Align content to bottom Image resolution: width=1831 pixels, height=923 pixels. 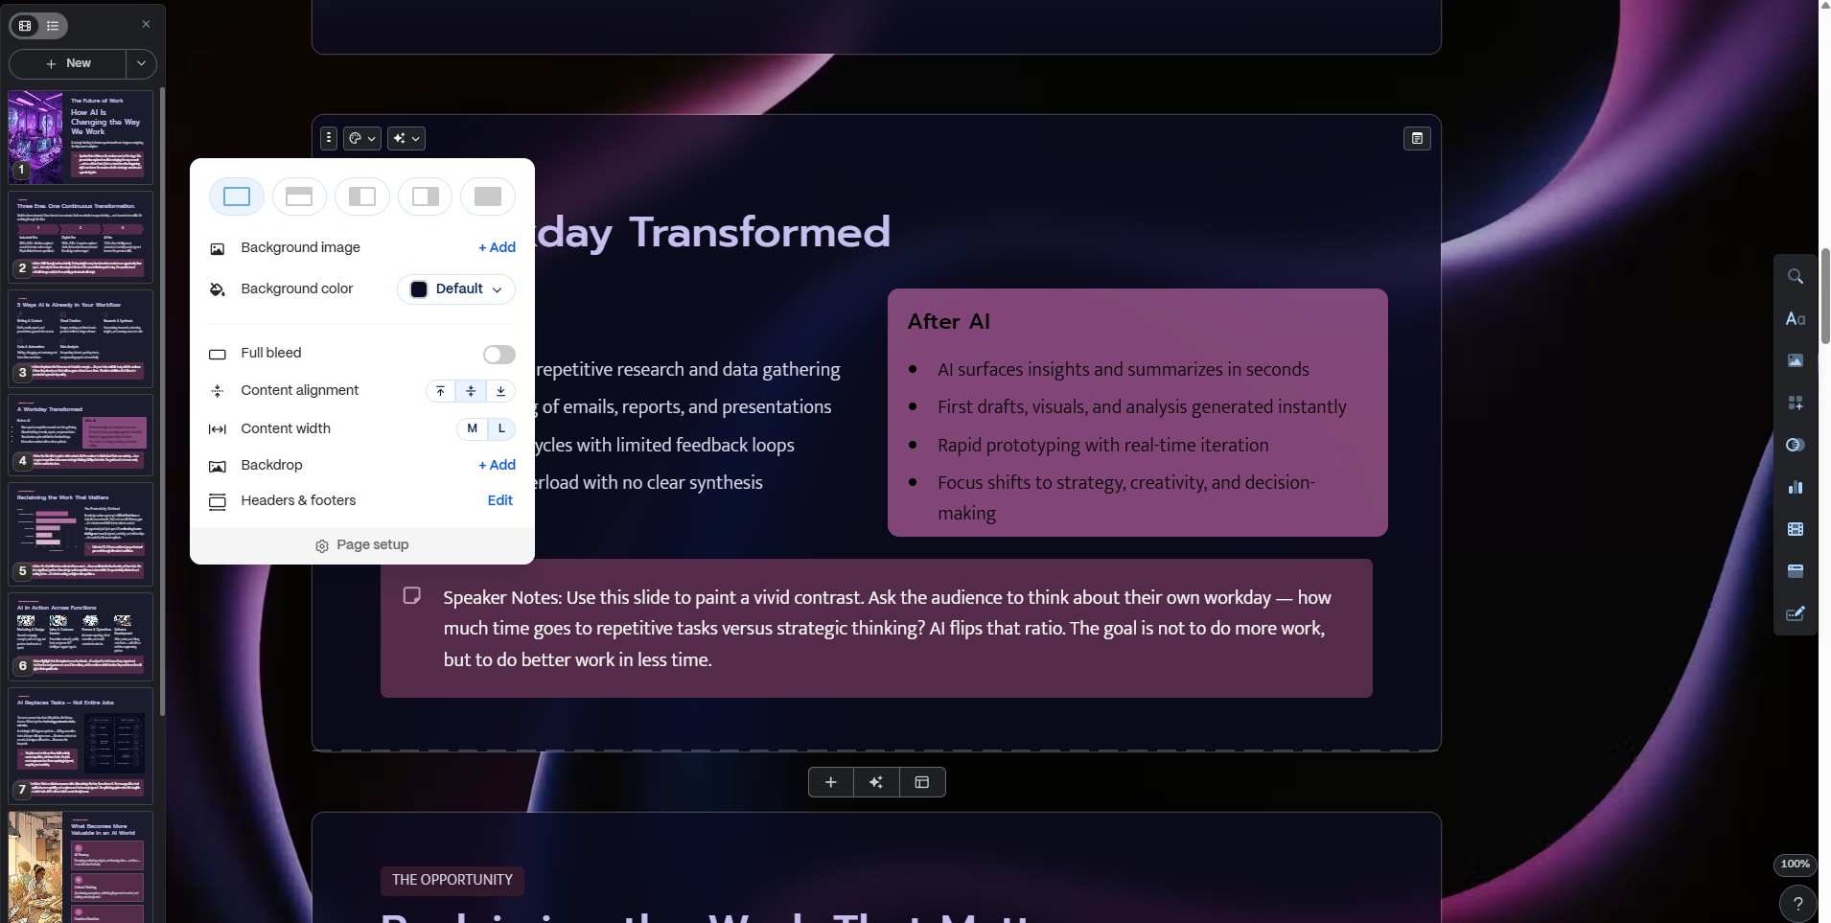(x=500, y=391)
